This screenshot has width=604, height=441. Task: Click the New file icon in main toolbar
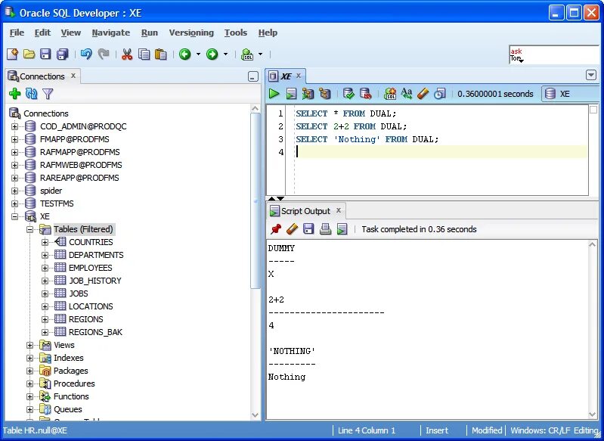coord(12,54)
